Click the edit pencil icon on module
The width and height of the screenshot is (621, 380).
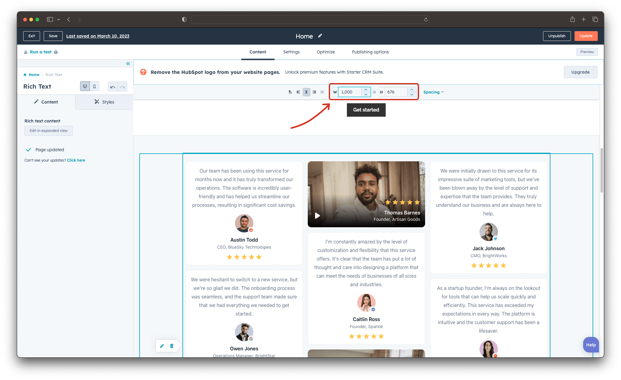point(162,346)
